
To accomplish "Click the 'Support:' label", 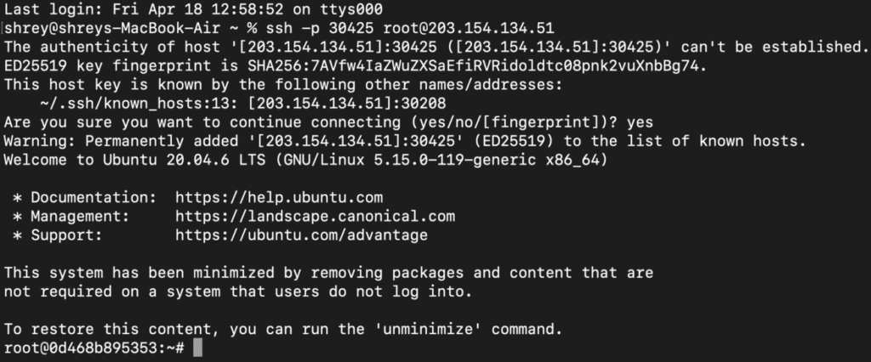I will tap(66, 235).
